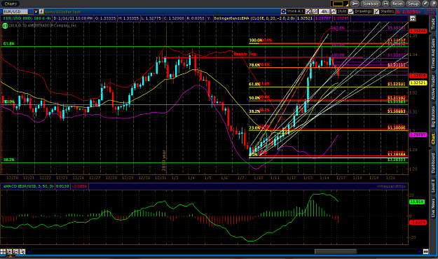438x259 pixels.
Task: Click the pointer cursor icon at bottom left
Action: (22, 251)
